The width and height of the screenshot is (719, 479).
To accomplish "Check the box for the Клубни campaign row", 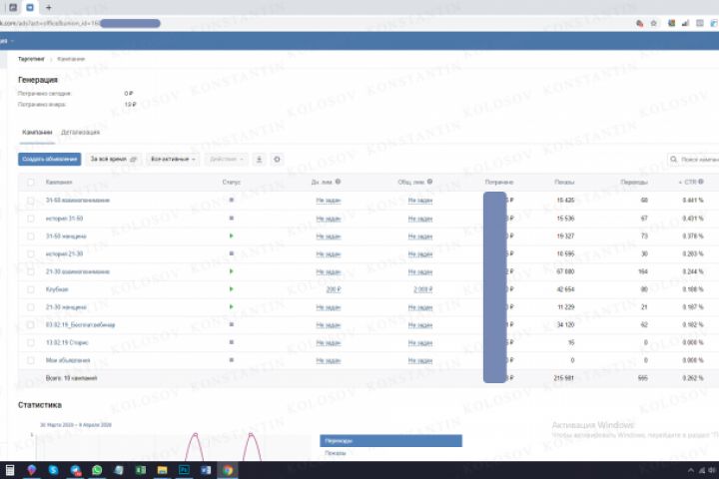I will [x=31, y=289].
